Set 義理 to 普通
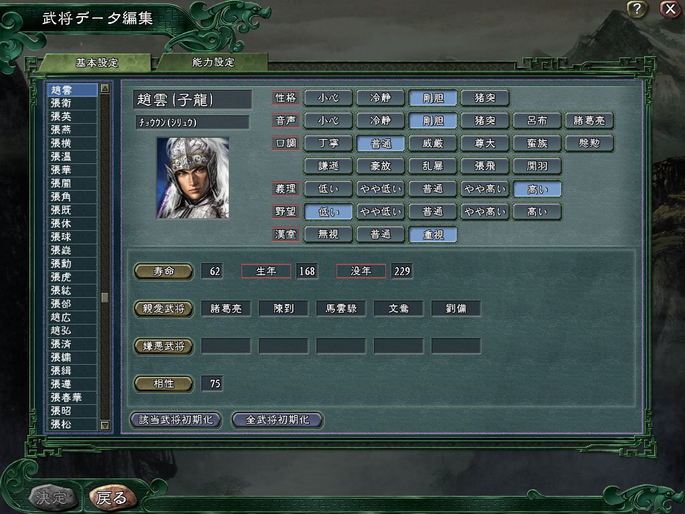685x514 pixels. tap(433, 189)
